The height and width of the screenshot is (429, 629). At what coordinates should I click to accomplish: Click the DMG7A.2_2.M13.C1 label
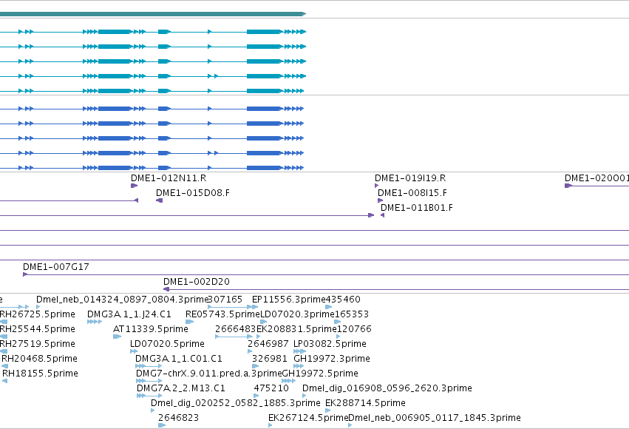181,388
